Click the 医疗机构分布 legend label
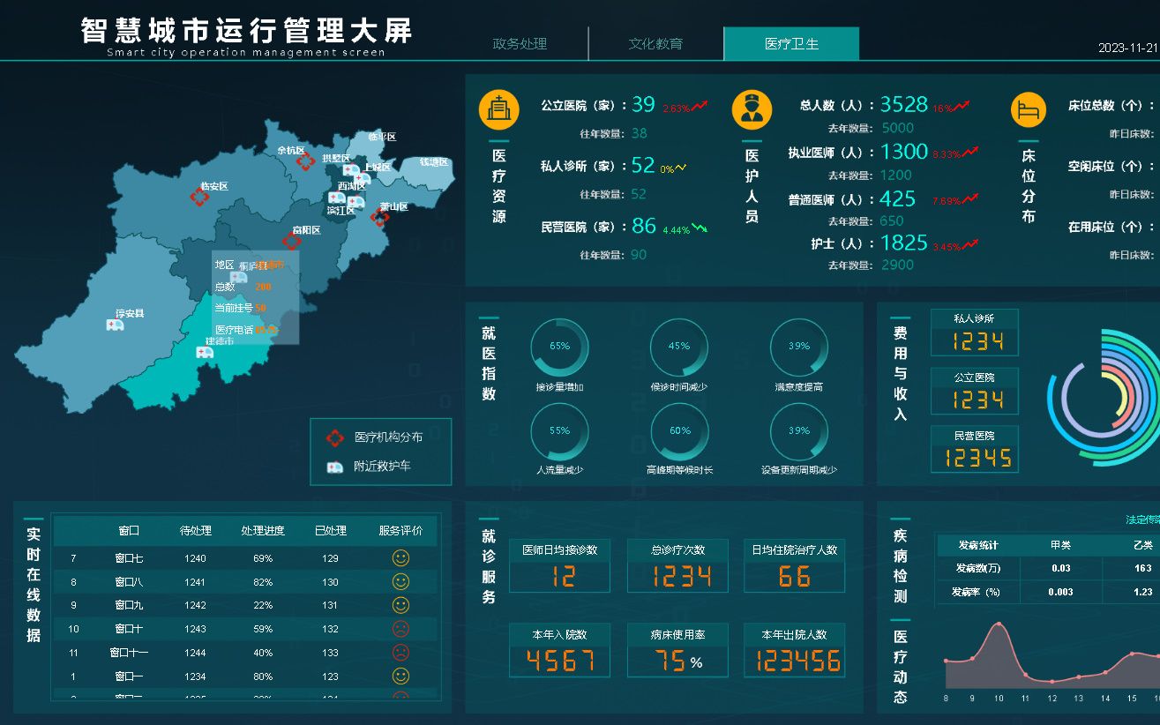 (388, 437)
